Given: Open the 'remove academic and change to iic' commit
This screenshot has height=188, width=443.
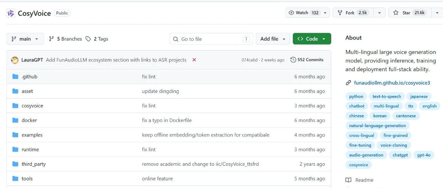Looking at the screenshot, I should (201, 164).
